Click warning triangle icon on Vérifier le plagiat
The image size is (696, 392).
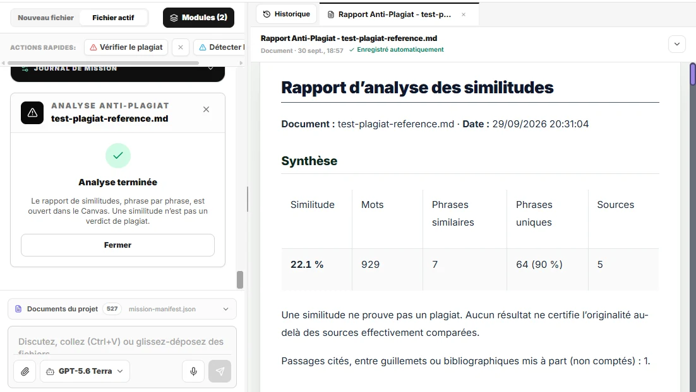click(93, 47)
